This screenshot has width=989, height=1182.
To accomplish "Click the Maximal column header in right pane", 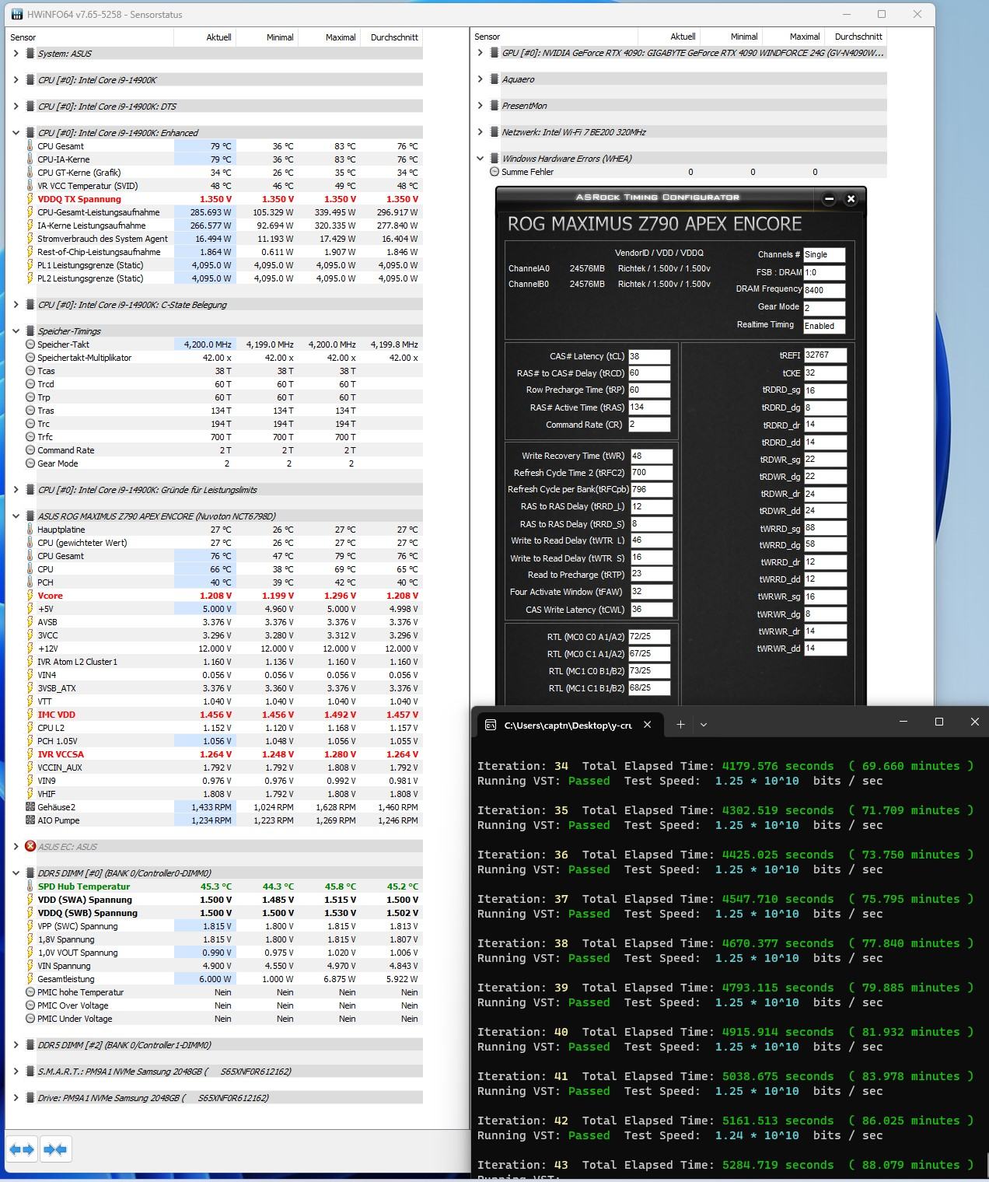I will 792,37.
